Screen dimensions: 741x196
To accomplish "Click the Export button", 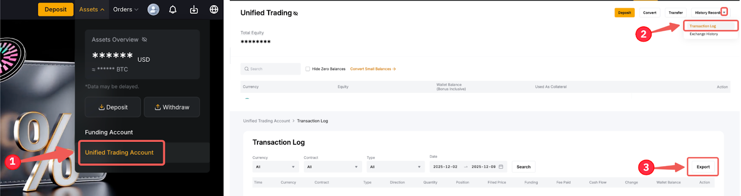I will click(703, 167).
